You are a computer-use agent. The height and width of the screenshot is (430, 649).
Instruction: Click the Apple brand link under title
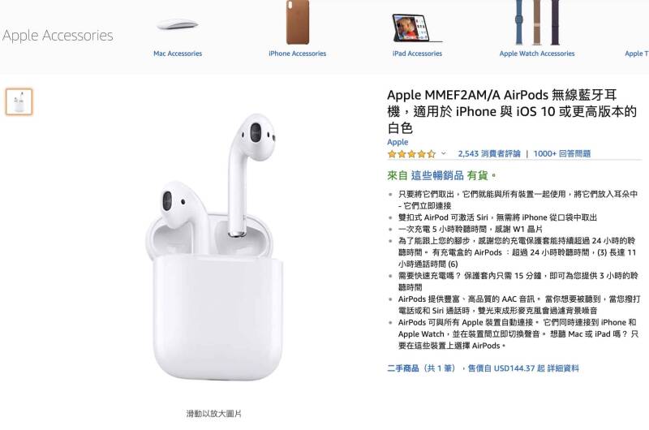tap(398, 142)
